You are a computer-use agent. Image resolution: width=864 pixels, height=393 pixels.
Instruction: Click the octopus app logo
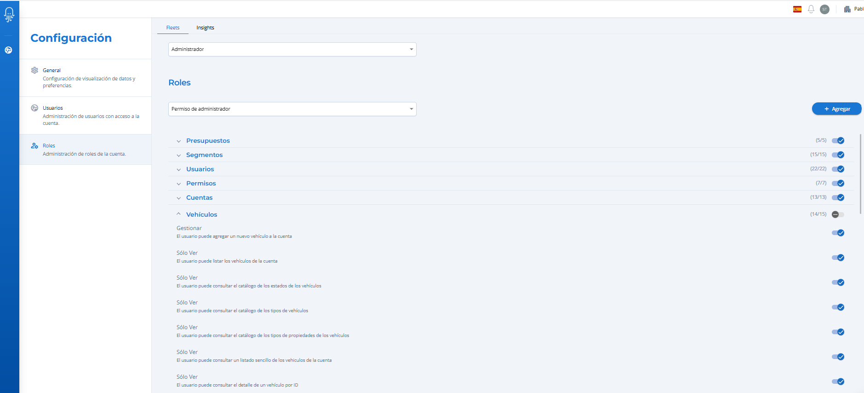(x=9, y=15)
